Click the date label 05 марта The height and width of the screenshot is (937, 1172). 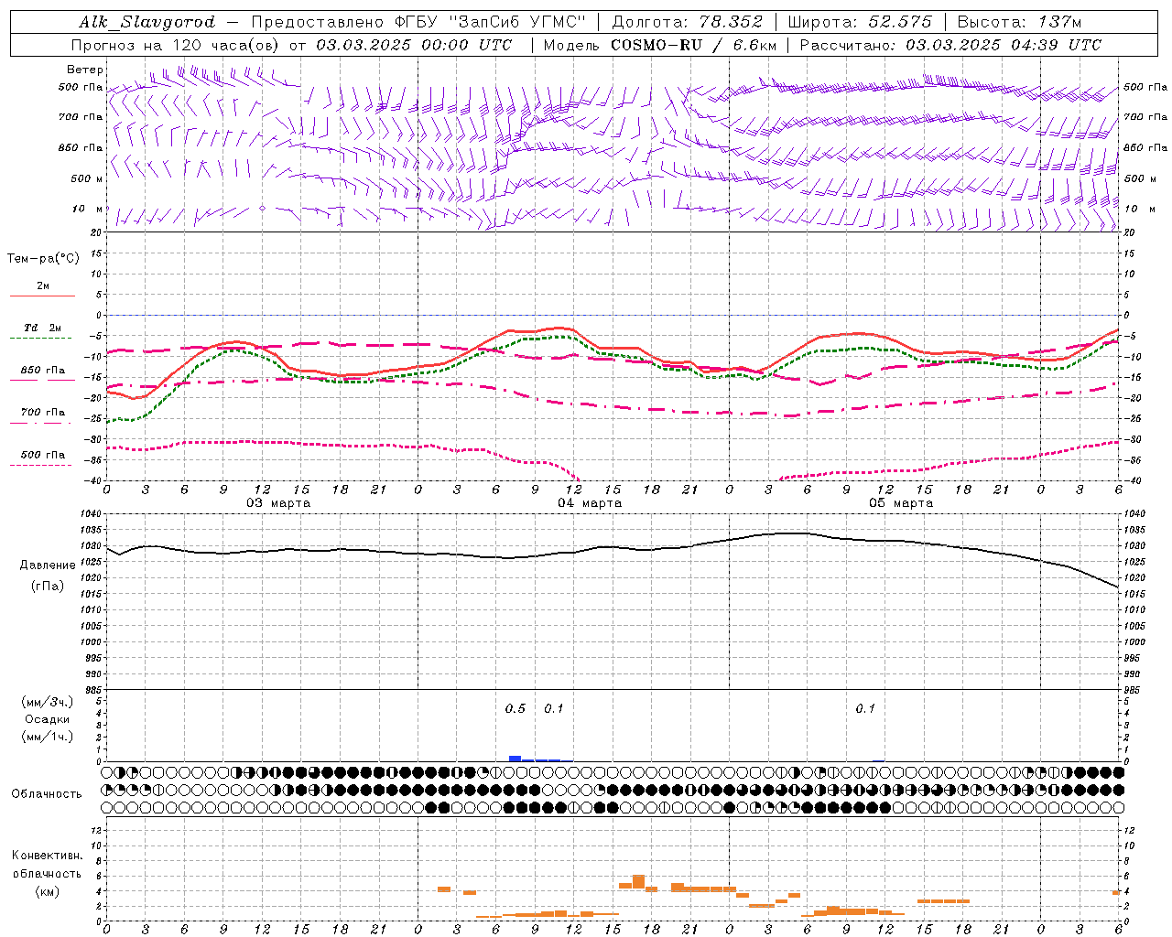click(901, 503)
